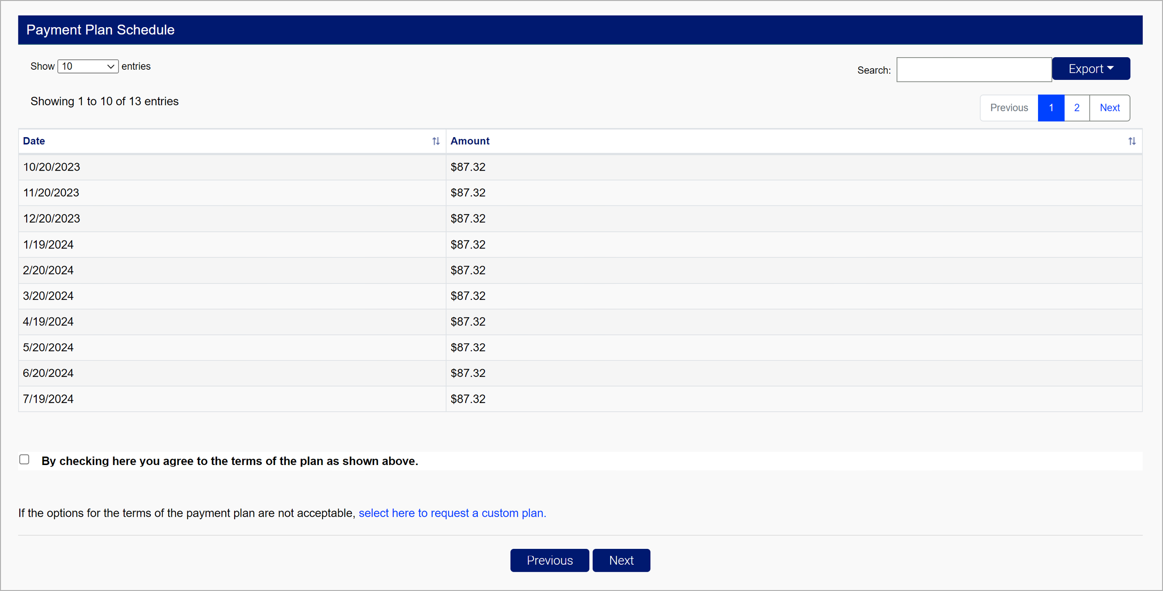Open the Show entries count dropdown

pyautogui.click(x=88, y=66)
